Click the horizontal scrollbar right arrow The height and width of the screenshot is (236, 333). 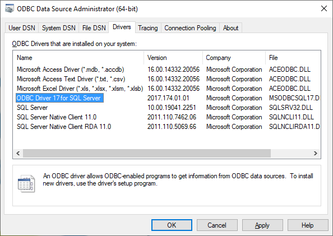pos(316,153)
